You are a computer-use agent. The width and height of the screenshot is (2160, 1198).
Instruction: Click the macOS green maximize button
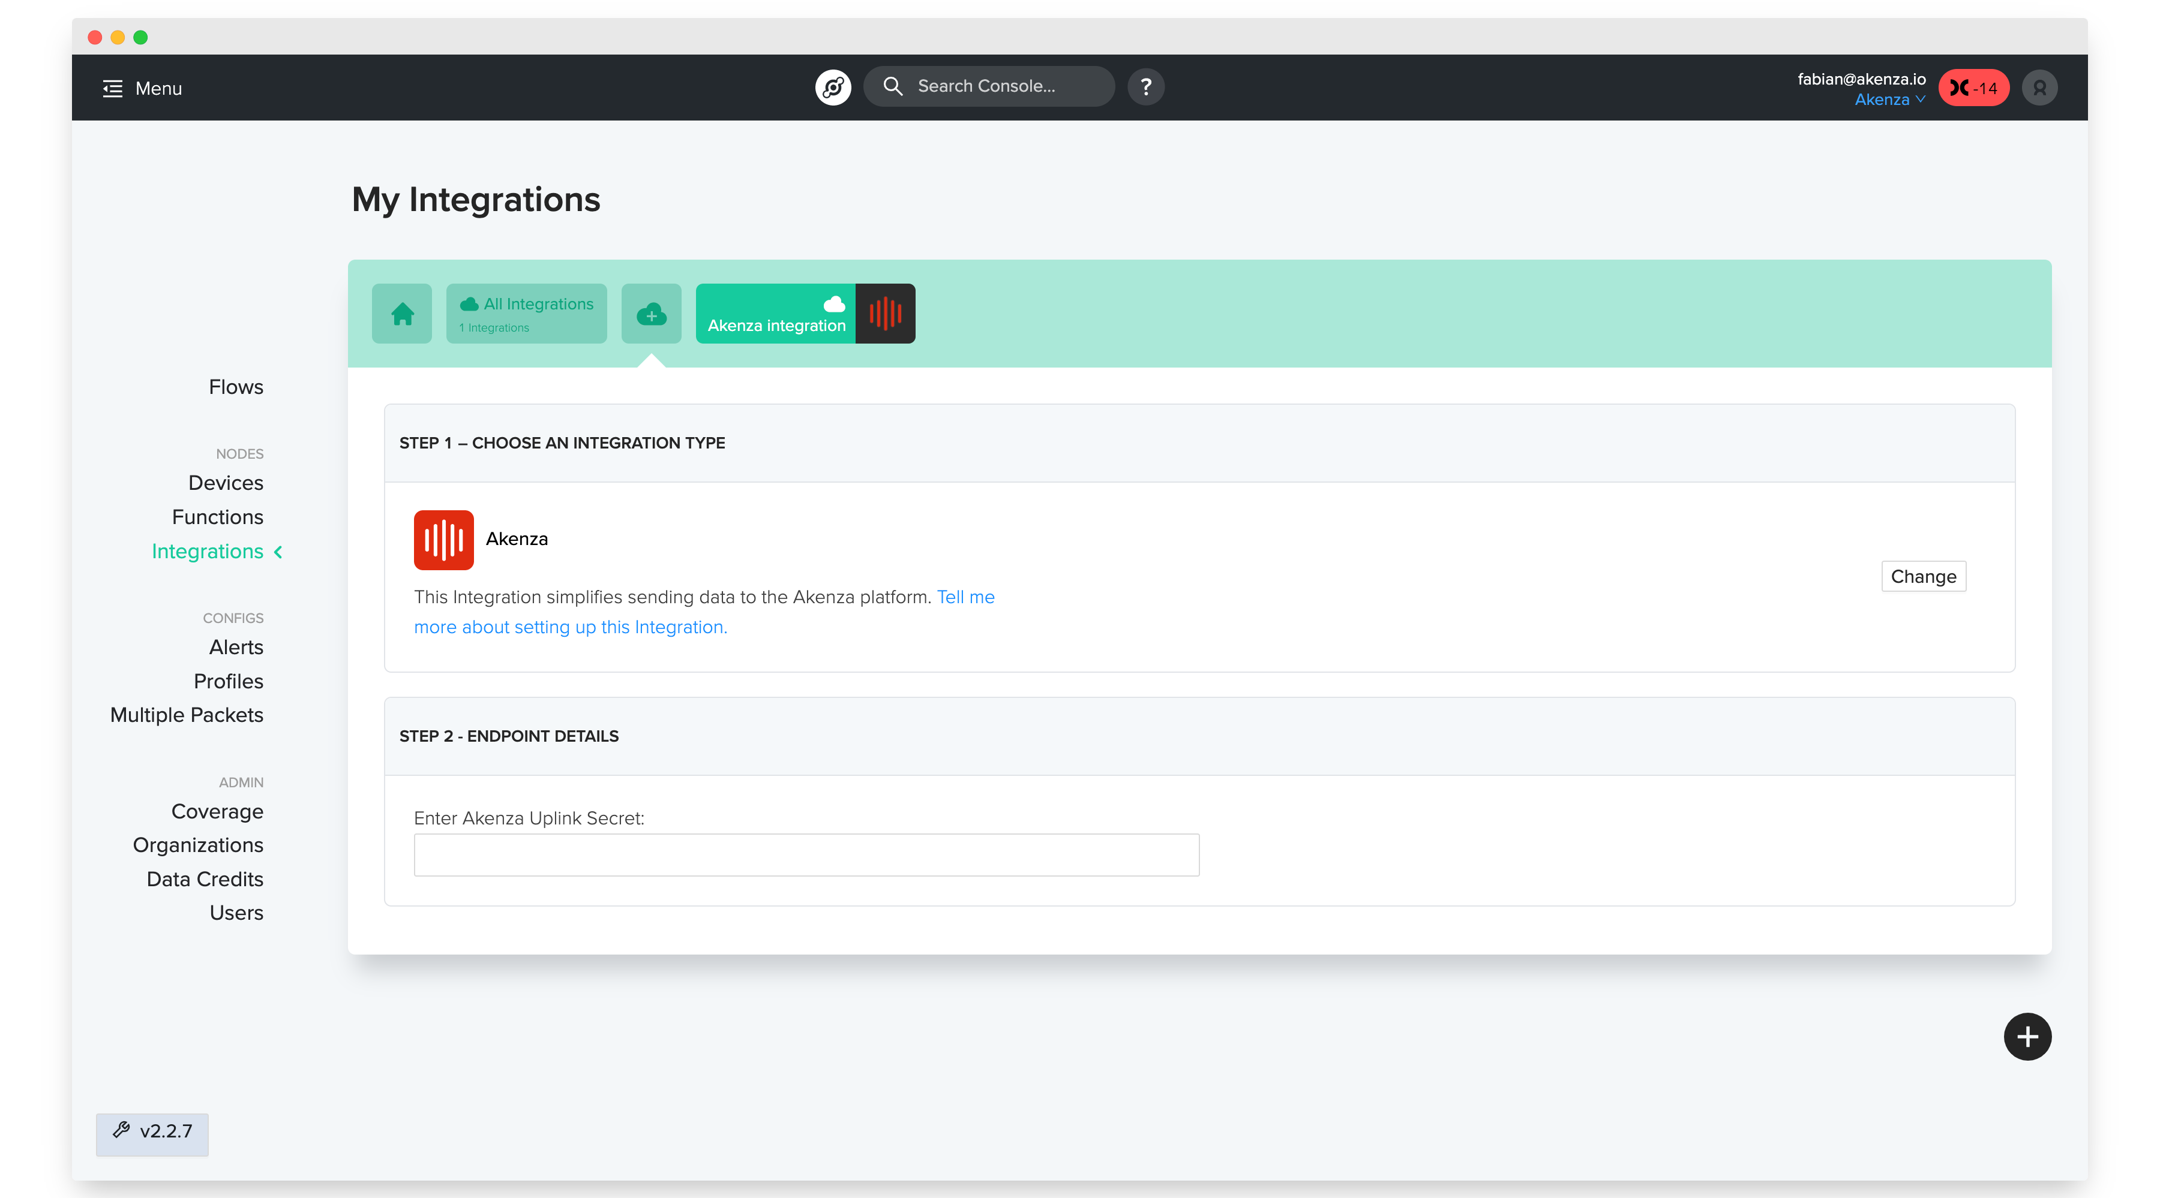pyautogui.click(x=141, y=37)
